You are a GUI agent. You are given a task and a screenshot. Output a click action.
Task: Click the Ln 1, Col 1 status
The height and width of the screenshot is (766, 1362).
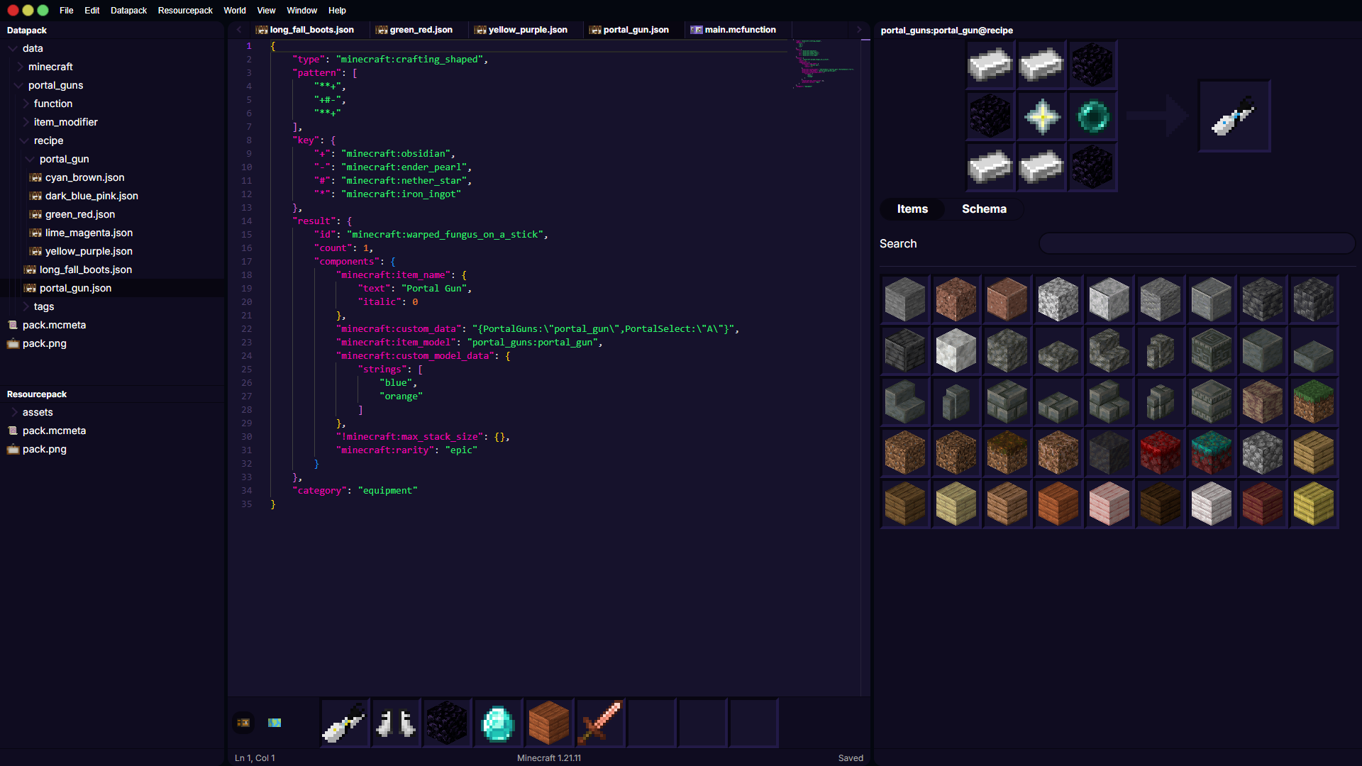coord(255,758)
